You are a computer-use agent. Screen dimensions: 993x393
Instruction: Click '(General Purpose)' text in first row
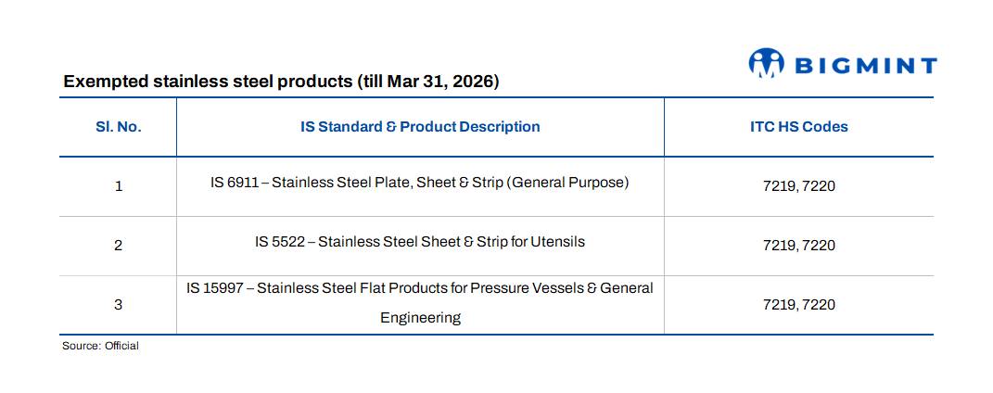click(x=567, y=183)
